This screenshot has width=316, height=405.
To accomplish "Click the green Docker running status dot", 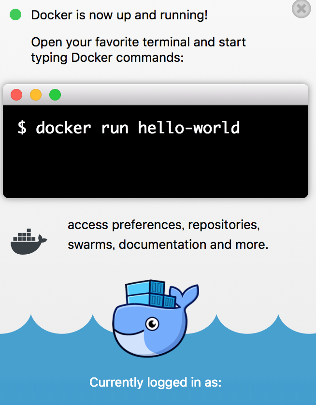I will point(15,14).
